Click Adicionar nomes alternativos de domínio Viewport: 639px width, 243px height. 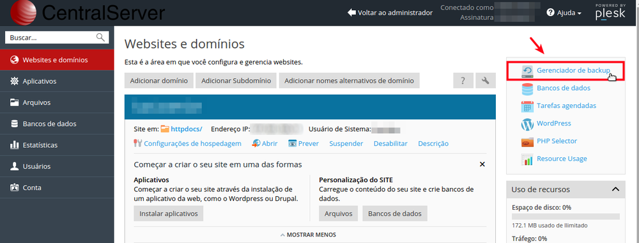point(350,81)
